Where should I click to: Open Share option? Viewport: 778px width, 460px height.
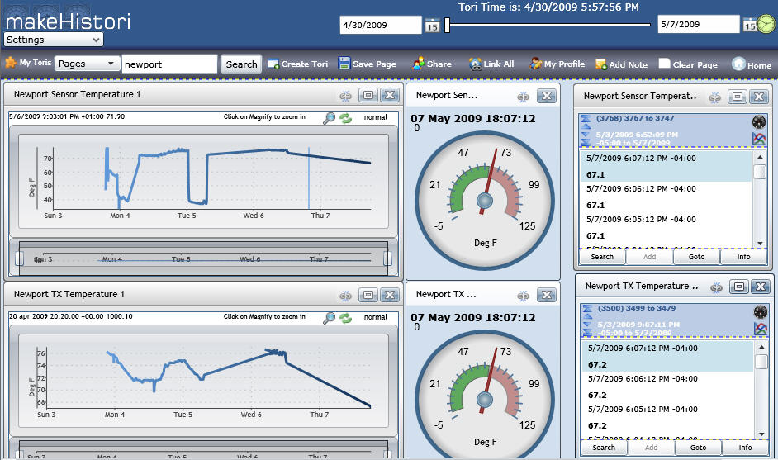coord(432,64)
